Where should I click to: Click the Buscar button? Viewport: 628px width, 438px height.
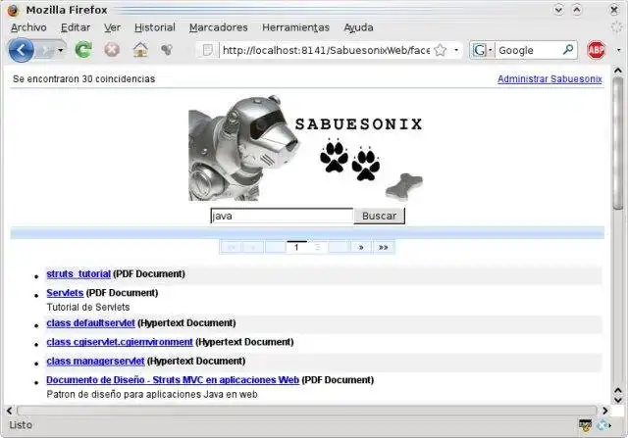(380, 216)
